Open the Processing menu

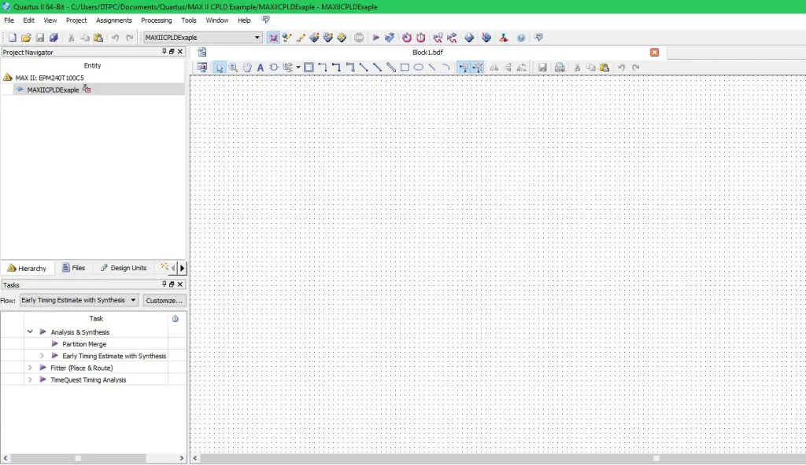[x=156, y=20]
